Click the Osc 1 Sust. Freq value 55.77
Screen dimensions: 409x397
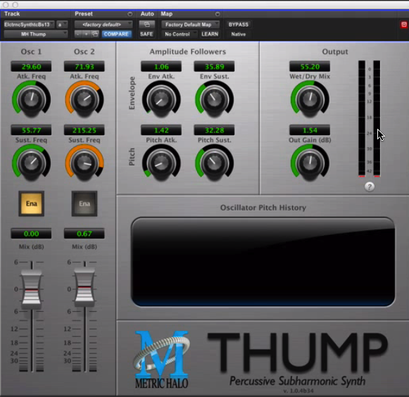[31, 130]
